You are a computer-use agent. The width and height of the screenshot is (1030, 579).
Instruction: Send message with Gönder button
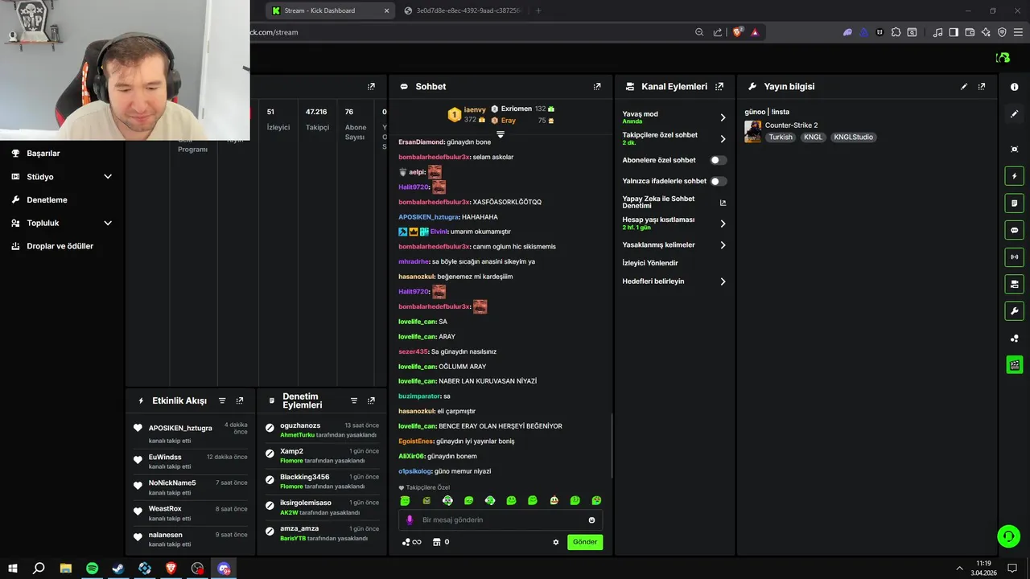585,542
